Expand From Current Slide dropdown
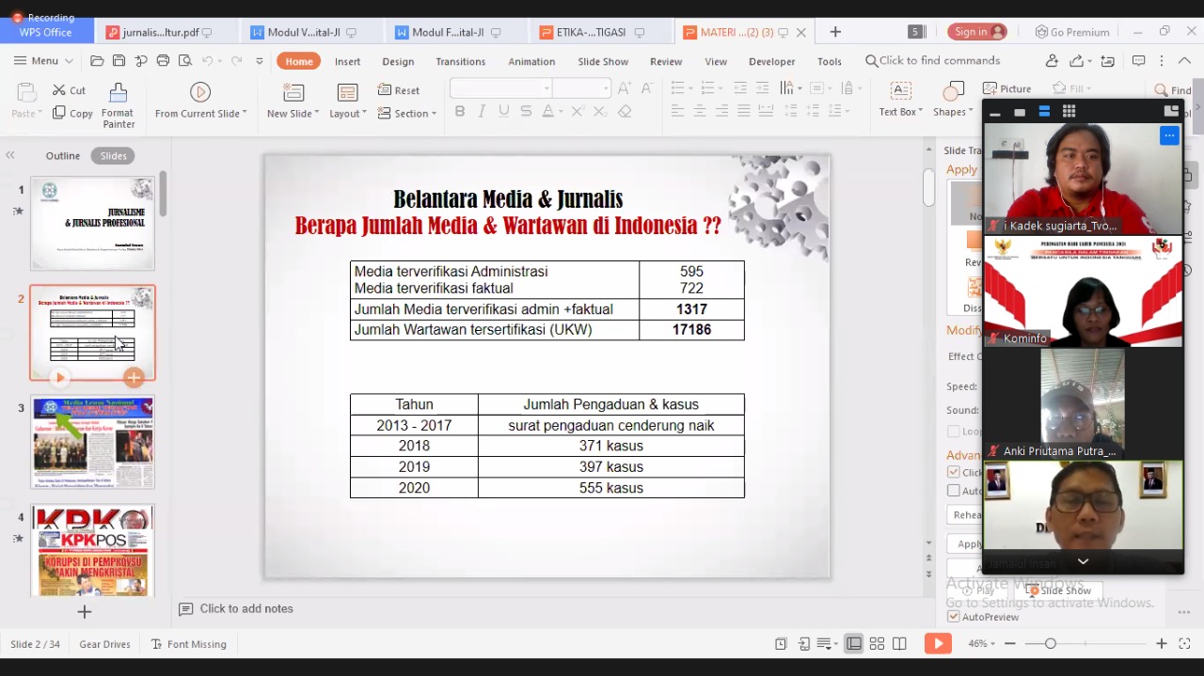This screenshot has width=1204, height=676. click(245, 114)
